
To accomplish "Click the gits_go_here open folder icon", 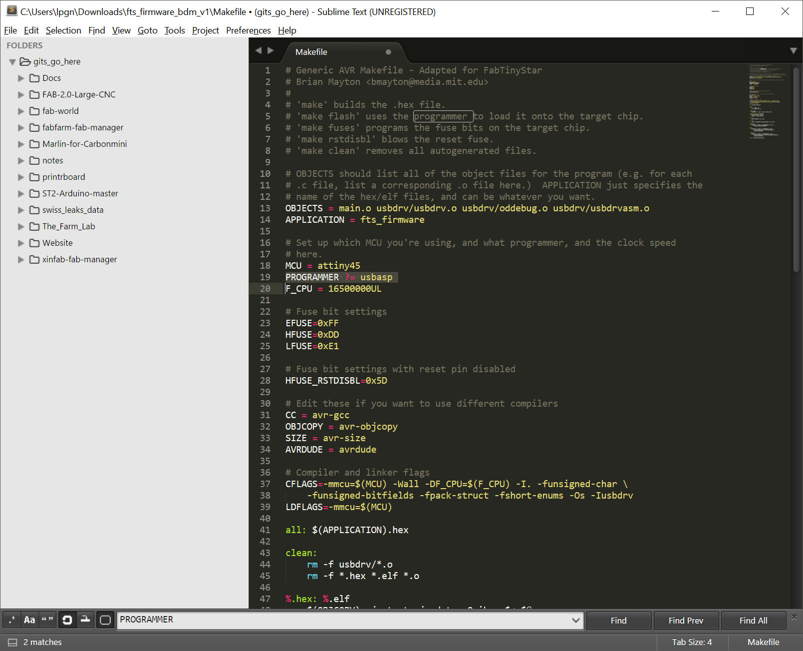I will click(25, 61).
